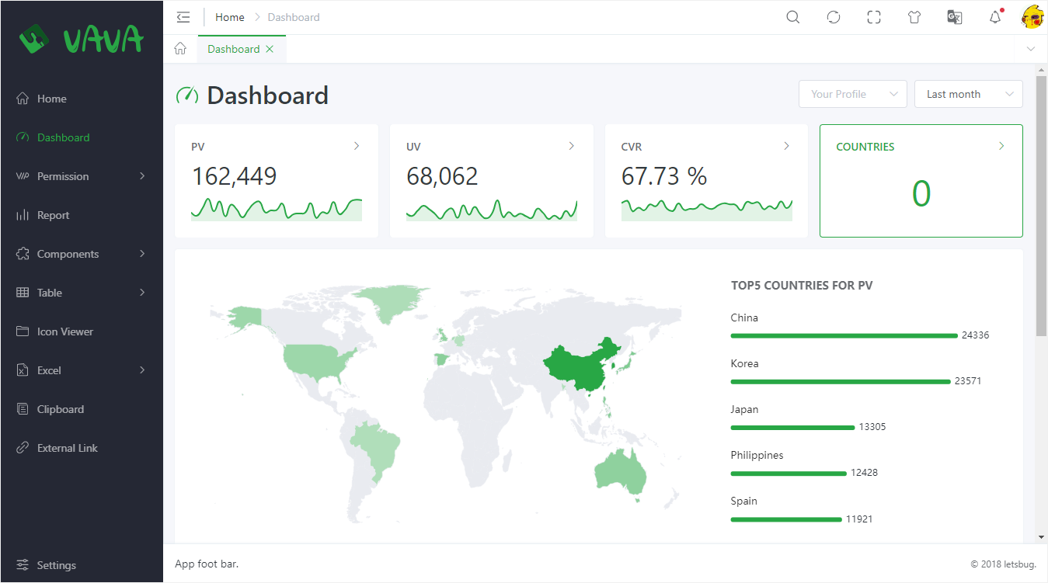This screenshot has height=583, width=1048.
Task: Open theme skin shirt icon
Action: tap(914, 17)
